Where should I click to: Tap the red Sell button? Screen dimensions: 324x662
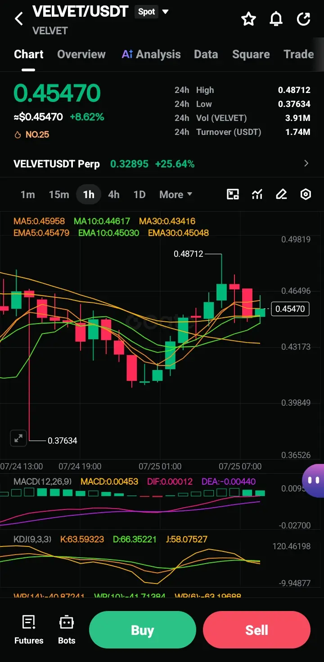click(257, 630)
